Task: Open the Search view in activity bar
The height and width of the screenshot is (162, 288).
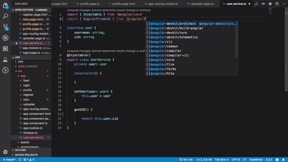Action: 5,16
